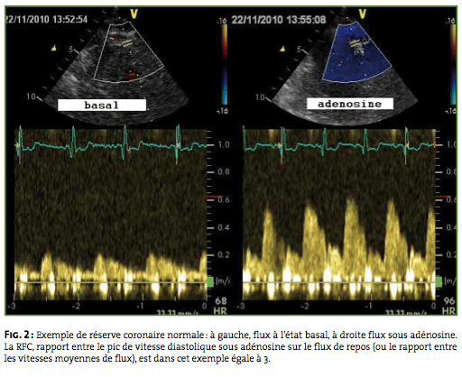Click the heart rate value 68
Viewport: 462px width, 377px height.
221,301
